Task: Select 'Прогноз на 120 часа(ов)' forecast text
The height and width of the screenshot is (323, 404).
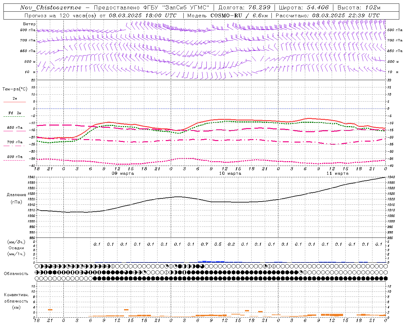Action: tap(61, 15)
